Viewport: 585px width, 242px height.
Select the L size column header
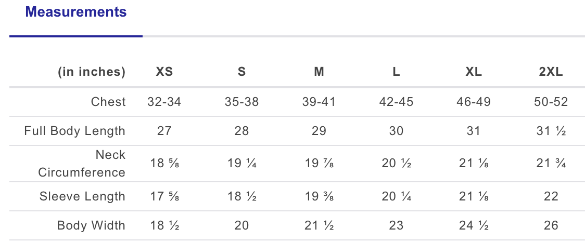tap(396, 72)
